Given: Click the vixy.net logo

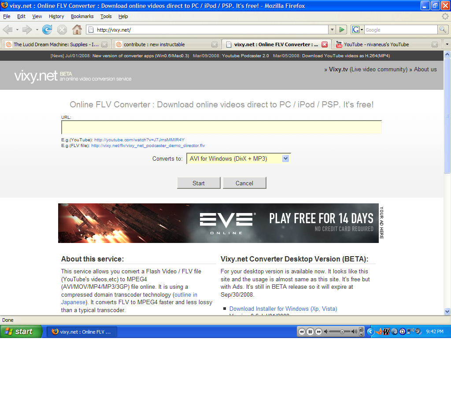Looking at the screenshot, I should (73, 76).
